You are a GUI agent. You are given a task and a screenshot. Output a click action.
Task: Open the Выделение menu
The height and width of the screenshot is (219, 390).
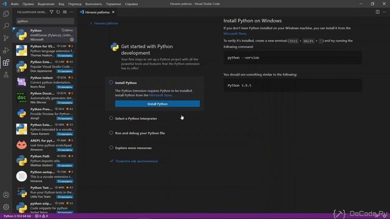tap(46, 4)
